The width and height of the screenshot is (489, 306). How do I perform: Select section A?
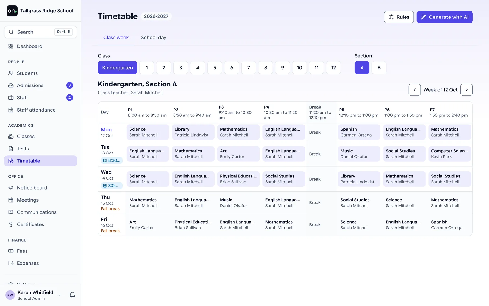(362, 68)
